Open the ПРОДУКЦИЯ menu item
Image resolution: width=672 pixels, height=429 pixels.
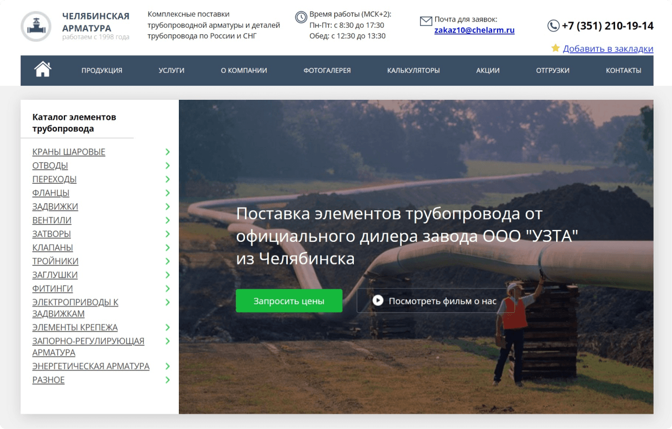[102, 71]
